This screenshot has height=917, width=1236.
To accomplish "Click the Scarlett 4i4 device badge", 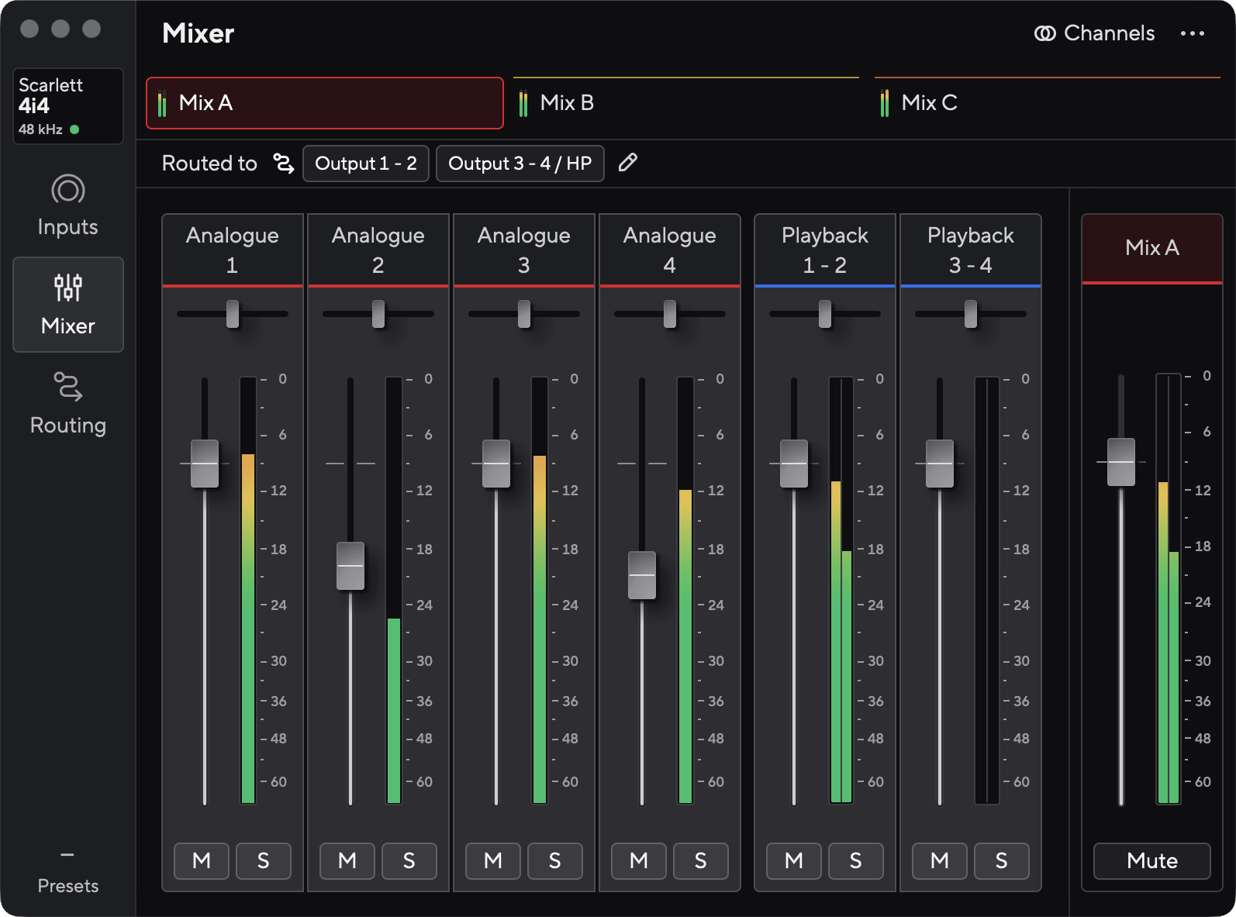I will point(68,106).
